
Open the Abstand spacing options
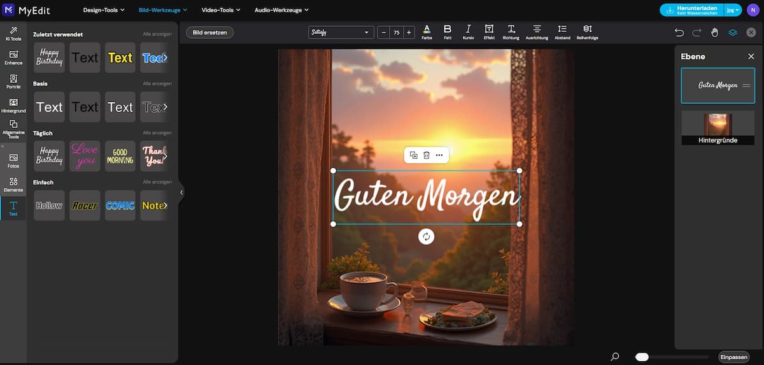(562, 32)
